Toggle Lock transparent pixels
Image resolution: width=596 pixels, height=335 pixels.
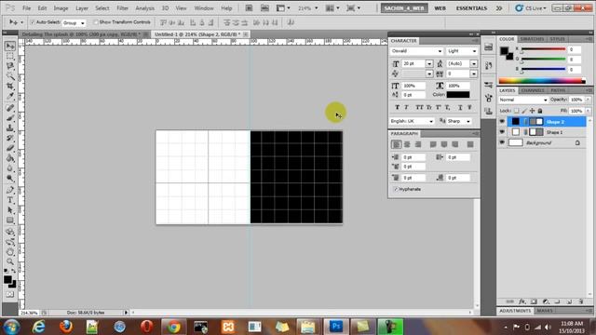(516, 111)
